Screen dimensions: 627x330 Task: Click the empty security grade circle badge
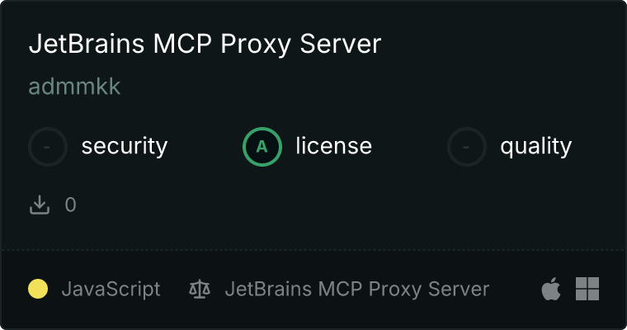pos(48,147)
